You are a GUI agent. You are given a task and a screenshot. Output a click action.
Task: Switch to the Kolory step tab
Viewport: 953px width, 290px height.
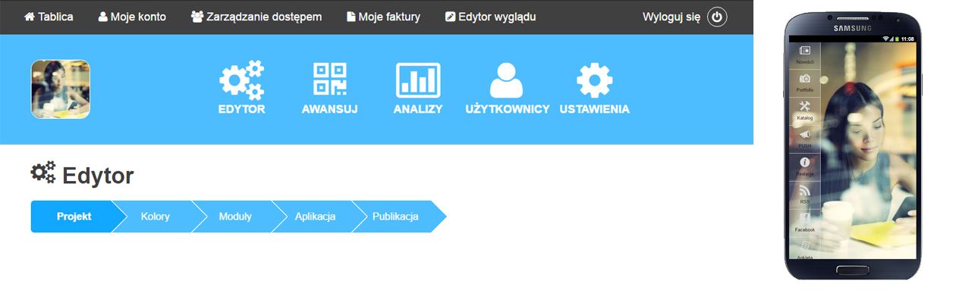click(156, 217)
